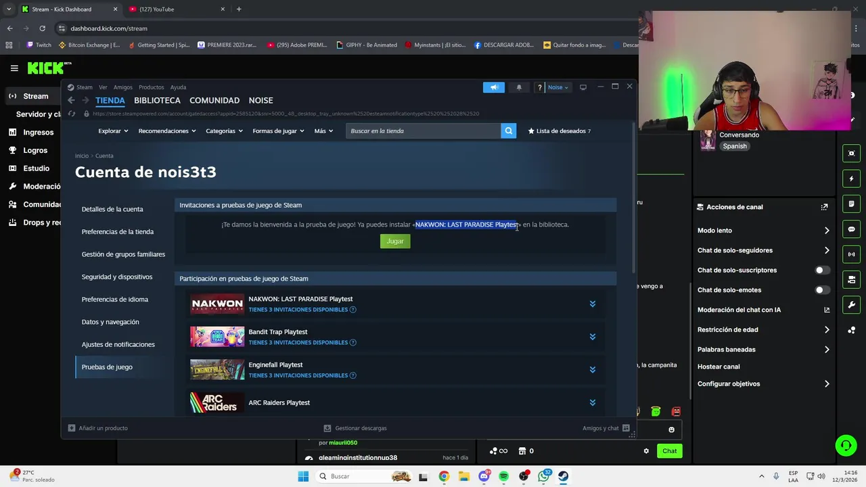Open Detalles de la cuenta

coord(112,209)
